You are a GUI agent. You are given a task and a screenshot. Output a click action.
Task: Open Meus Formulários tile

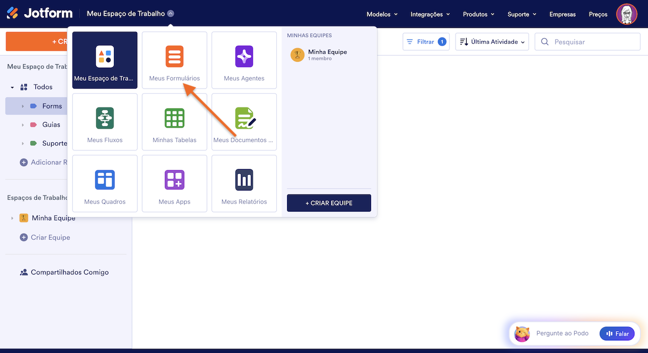[x=175, y=60]
